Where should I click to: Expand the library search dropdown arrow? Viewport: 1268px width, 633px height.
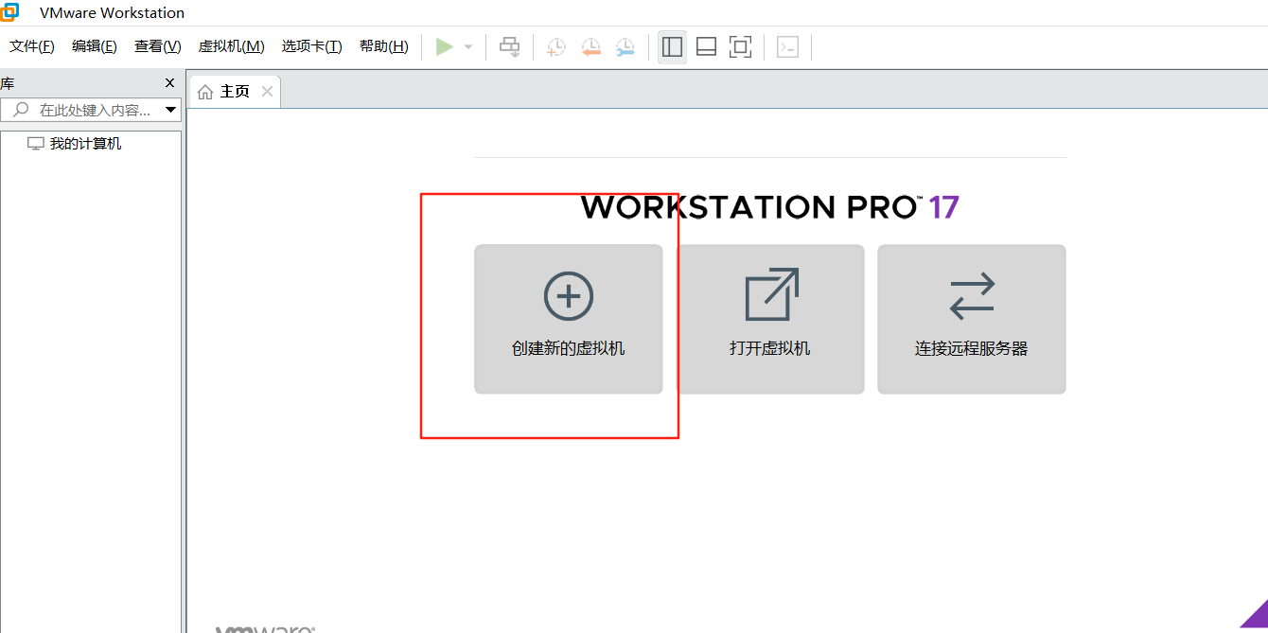[171, 110]
